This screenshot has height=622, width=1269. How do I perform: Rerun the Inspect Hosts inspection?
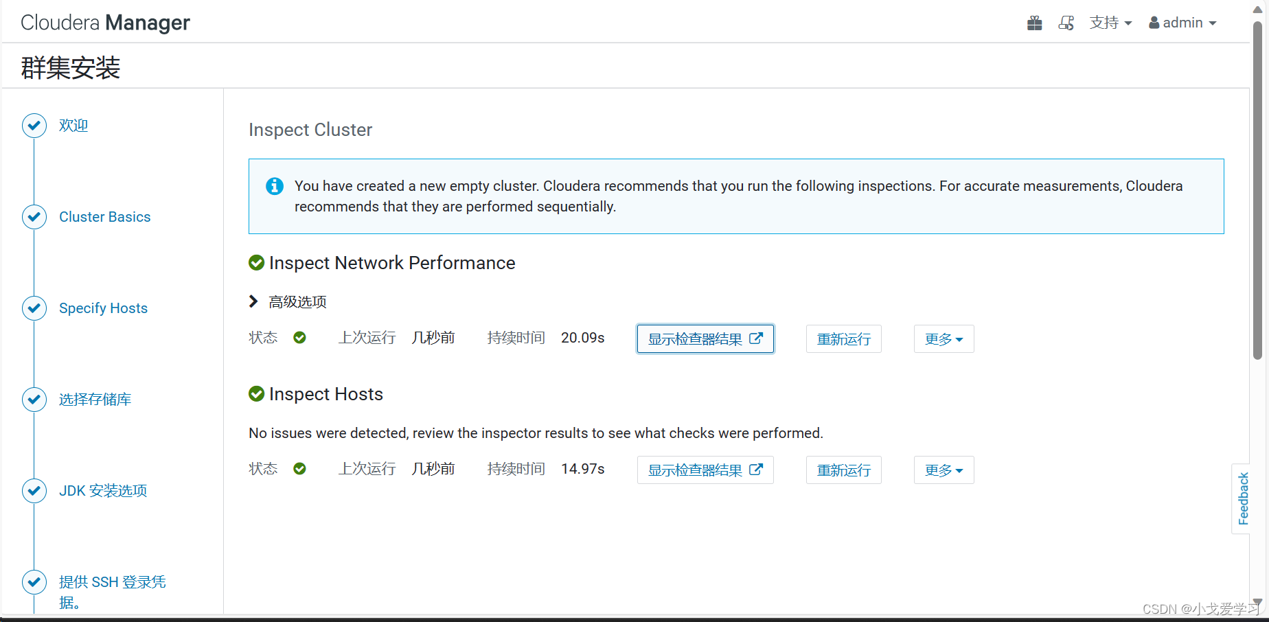844,470
